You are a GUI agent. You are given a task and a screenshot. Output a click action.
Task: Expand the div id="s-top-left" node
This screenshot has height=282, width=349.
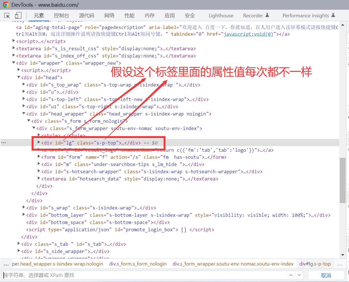[24, 98]
